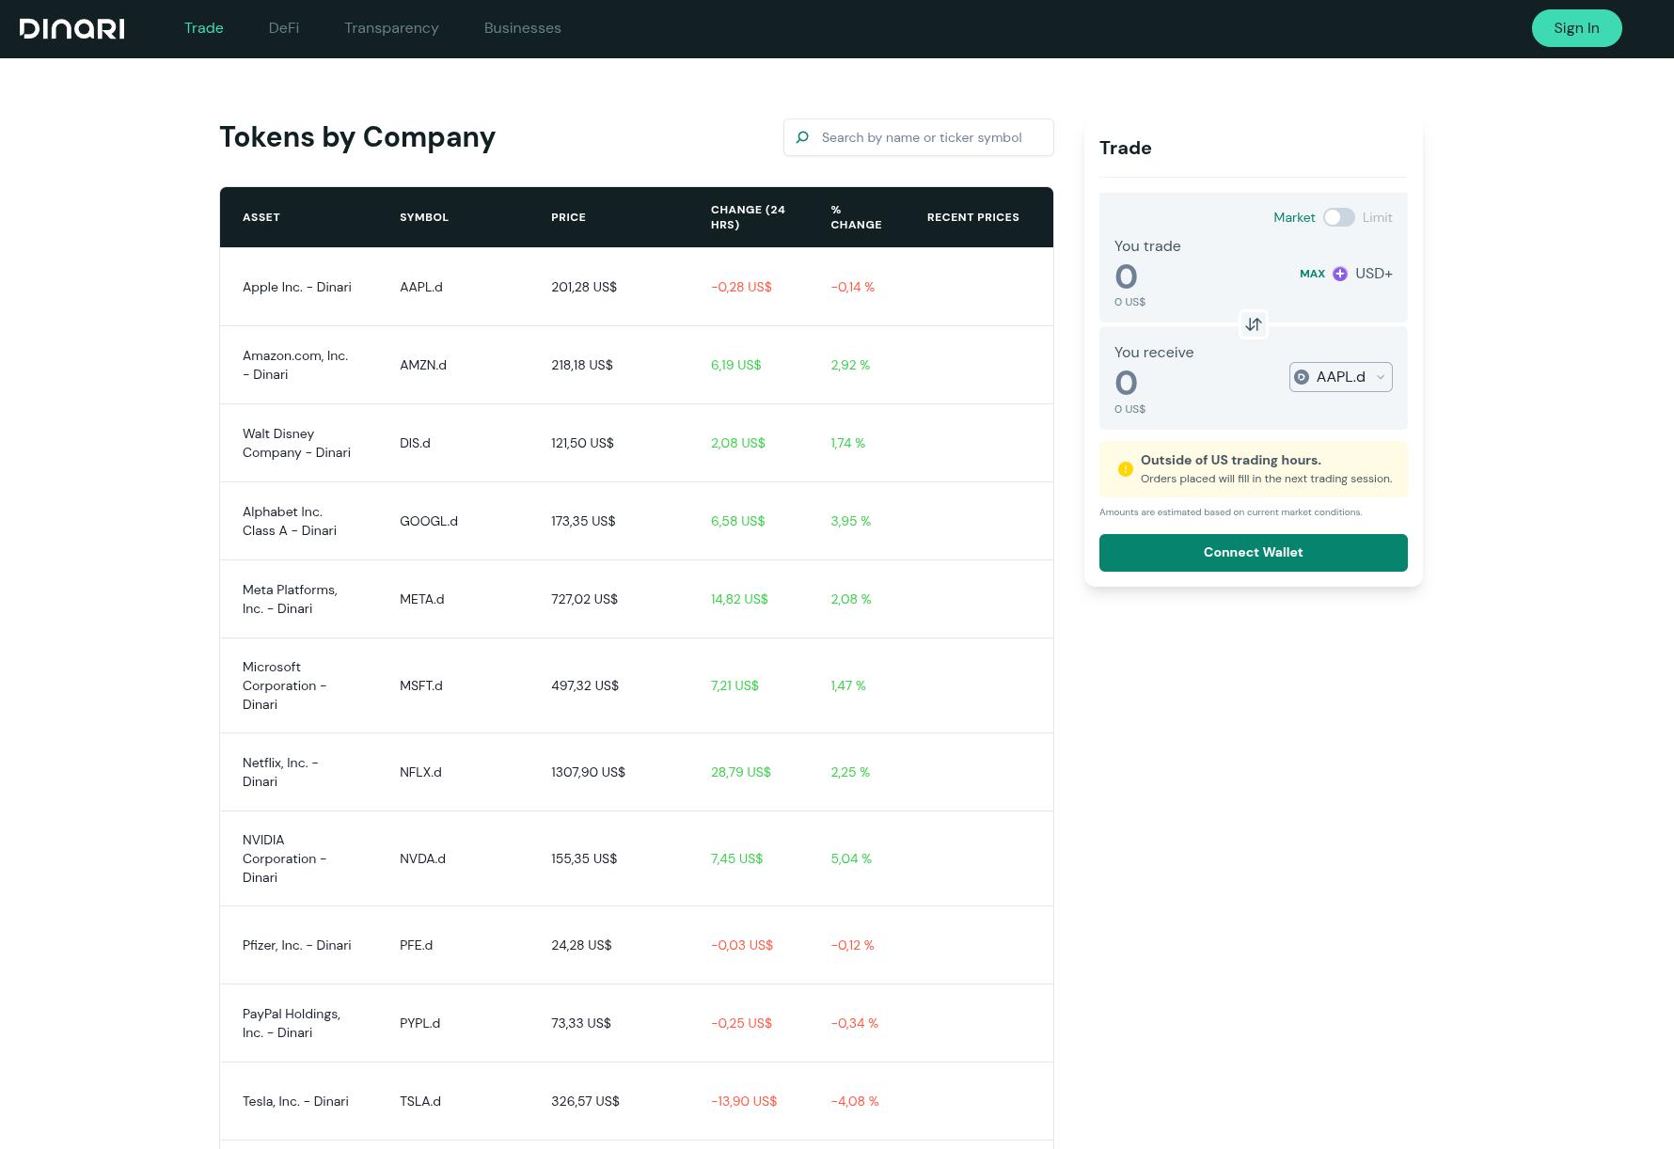This screenshot has width=1674, height=1149.
Task: Click the Outside of US trading hours notice
Action: click(1254, 469)
